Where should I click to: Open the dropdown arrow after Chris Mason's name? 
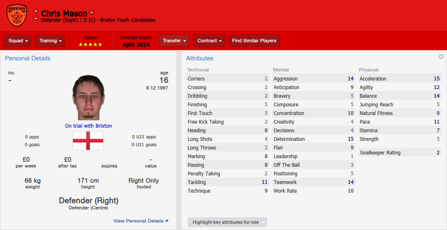(x=91, y=12)
